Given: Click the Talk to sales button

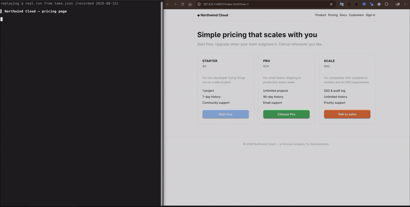Looking at the screenshot, I should (347, 114).
